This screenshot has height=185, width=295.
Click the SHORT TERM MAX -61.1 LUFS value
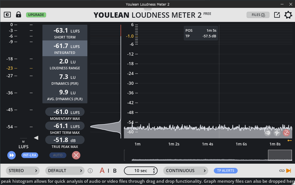tap(65, 126)
